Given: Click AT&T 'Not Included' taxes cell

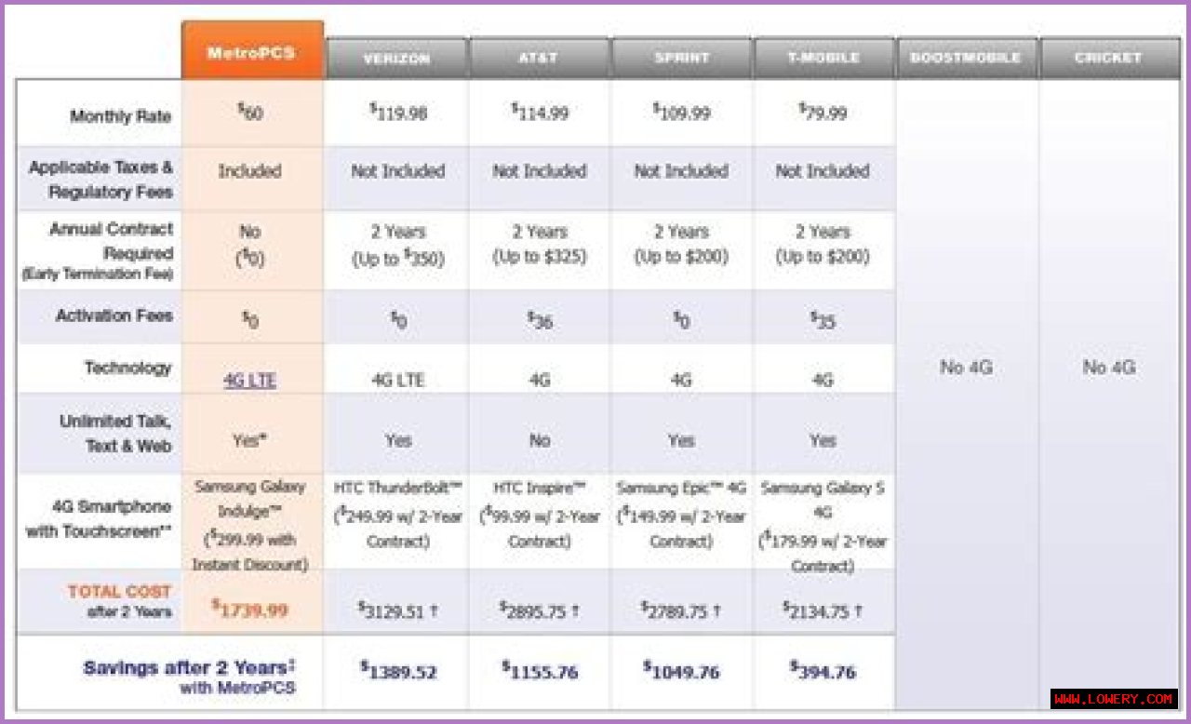Looking at the screenshot, I should pyautogui.click(x=540, y=171).
